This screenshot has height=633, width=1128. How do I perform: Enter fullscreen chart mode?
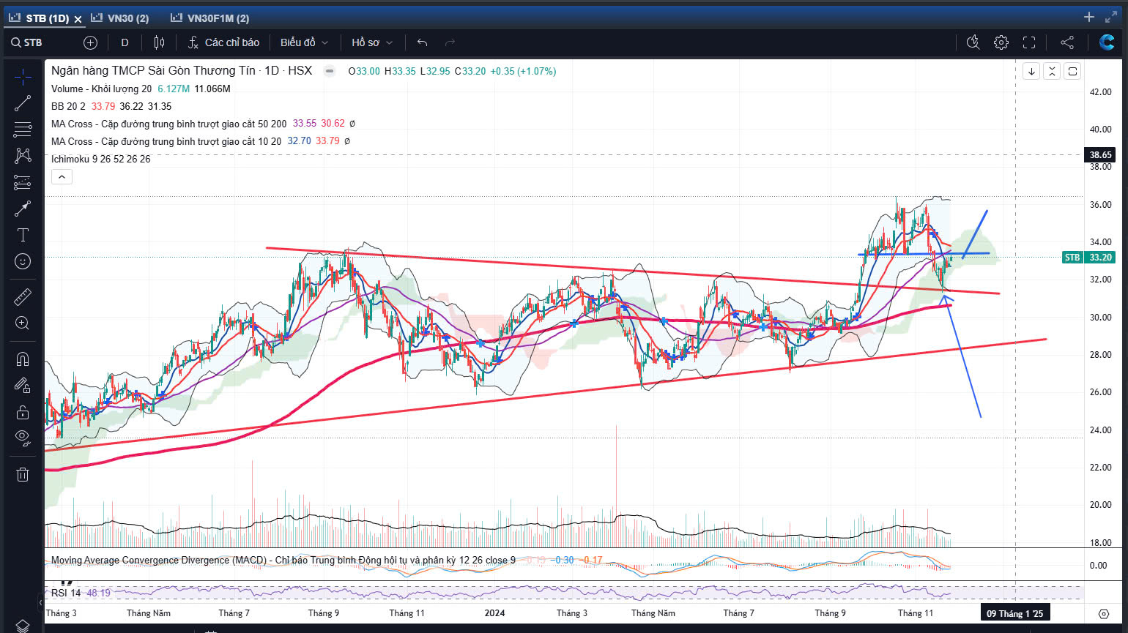point(1029,42)
